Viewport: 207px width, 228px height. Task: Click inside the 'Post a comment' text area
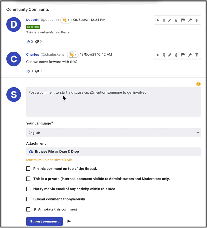coord(113,102)
